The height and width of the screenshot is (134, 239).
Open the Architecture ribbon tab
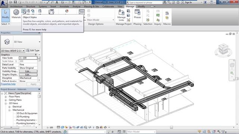pos(16,7)
